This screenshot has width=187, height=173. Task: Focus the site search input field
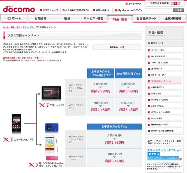(x=159, y=10)
